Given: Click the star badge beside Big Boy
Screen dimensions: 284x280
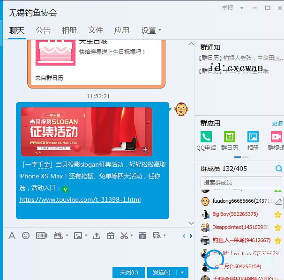Looking at the screenshot, I should [x=278, y=214].
